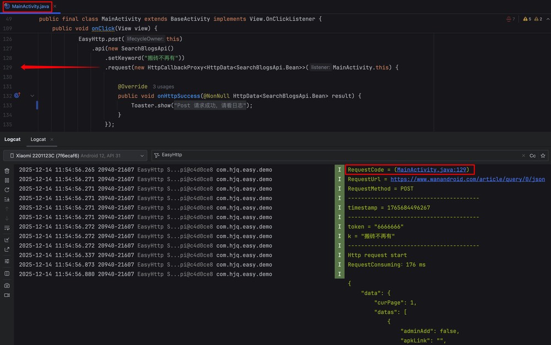Pause Logcat output
The width and height of the screenshot is (551, 345).
tap(7, 180)
